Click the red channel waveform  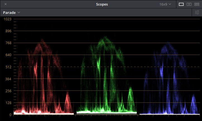44,77
